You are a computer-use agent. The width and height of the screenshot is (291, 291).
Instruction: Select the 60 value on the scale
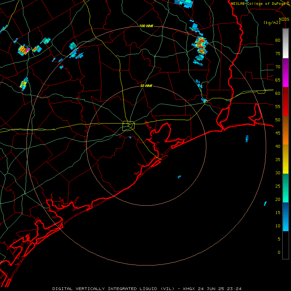(x=278, y=93)
